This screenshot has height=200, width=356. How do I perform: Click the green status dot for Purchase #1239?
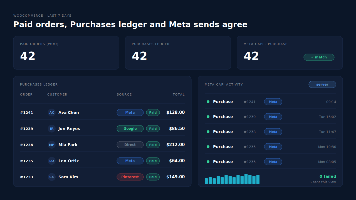pos(208,117)
